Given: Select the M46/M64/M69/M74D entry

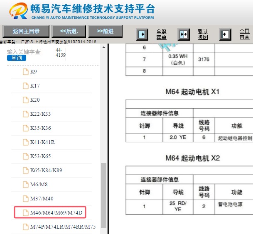Looking at the screenshot, I should [x=56, y=212].
